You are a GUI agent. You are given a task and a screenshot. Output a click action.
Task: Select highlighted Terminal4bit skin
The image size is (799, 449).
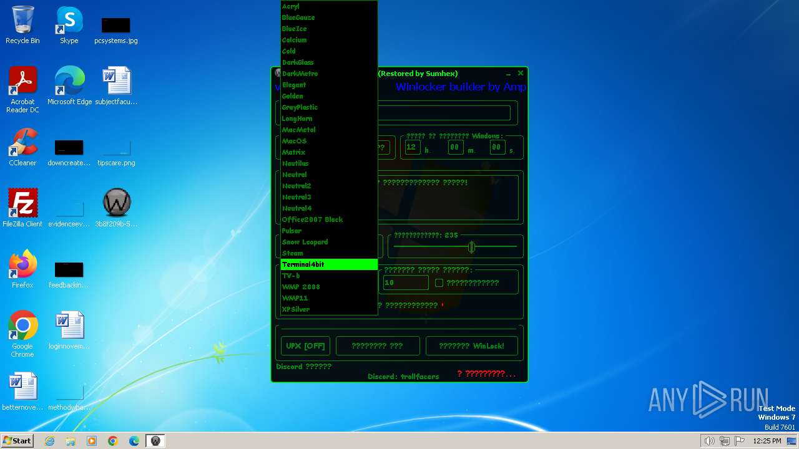coord(329,264)
